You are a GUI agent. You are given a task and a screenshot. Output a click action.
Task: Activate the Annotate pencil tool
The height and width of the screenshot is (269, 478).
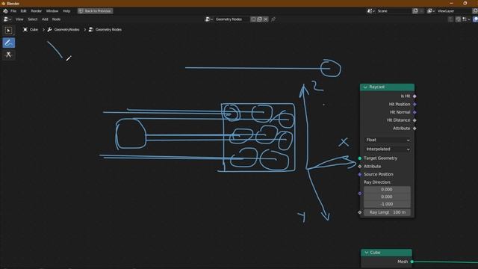pos(8,43)
